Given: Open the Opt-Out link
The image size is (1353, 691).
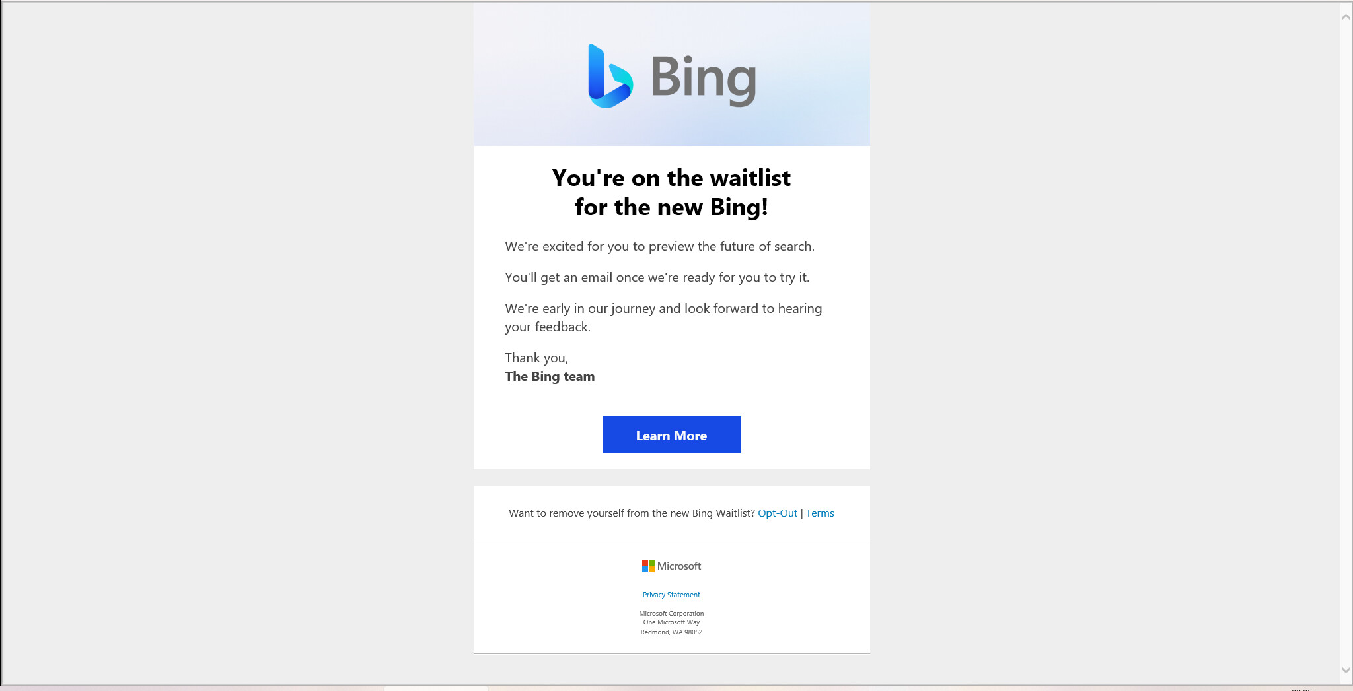Looking at the screenshot, I should pyautogui.click(x=778, y=513).
